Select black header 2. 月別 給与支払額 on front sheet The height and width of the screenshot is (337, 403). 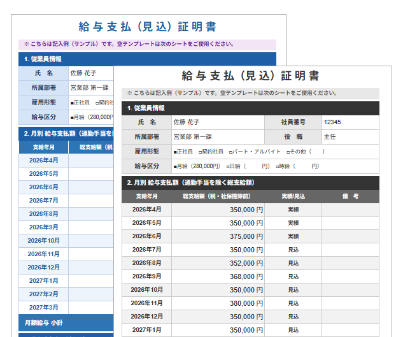pos(250,183)
